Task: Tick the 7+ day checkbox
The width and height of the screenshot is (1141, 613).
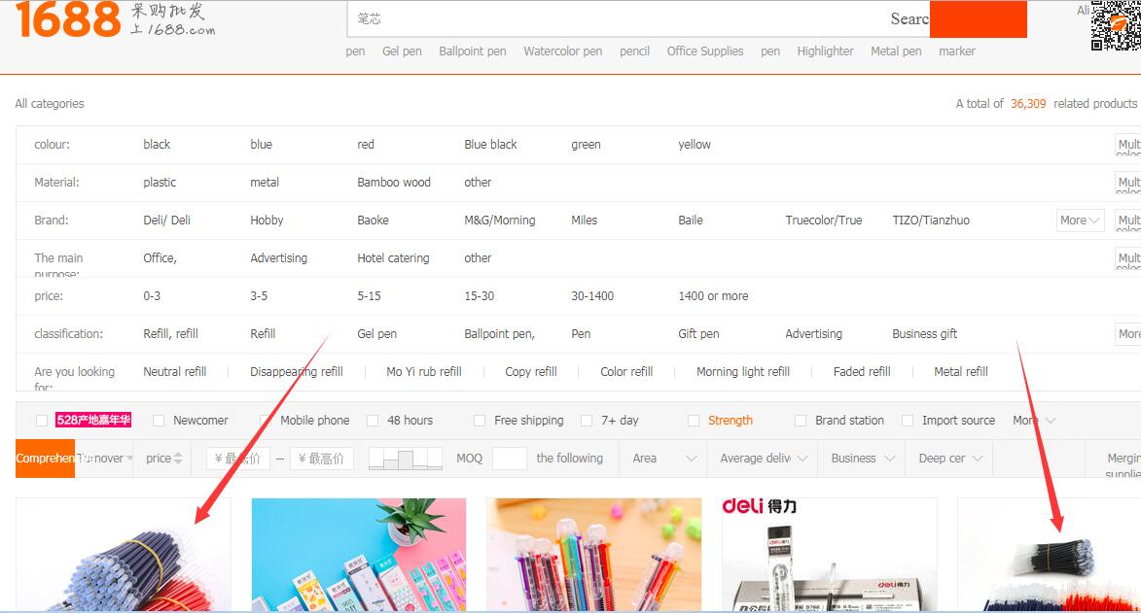Action: coord(587,421)
